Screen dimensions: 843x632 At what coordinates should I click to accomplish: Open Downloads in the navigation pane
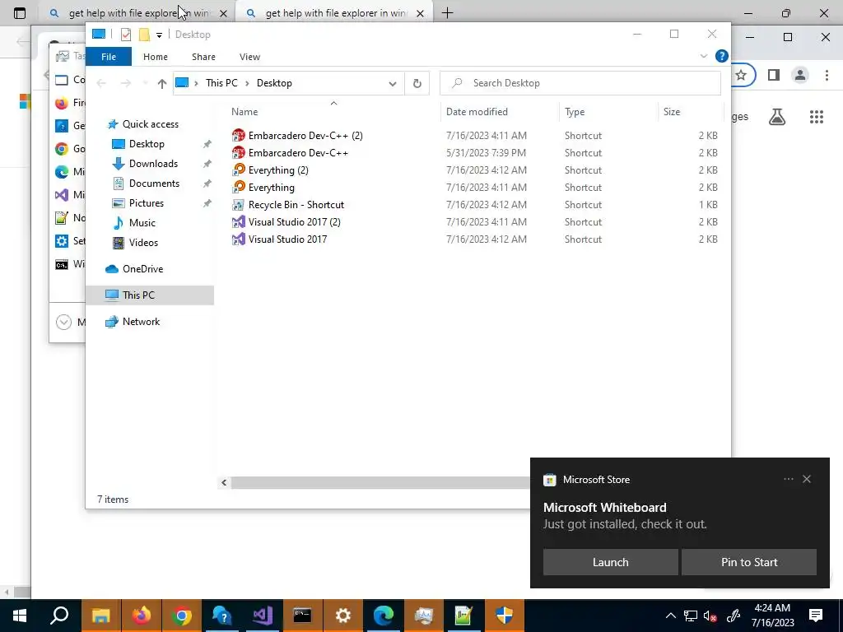[153, 164]
